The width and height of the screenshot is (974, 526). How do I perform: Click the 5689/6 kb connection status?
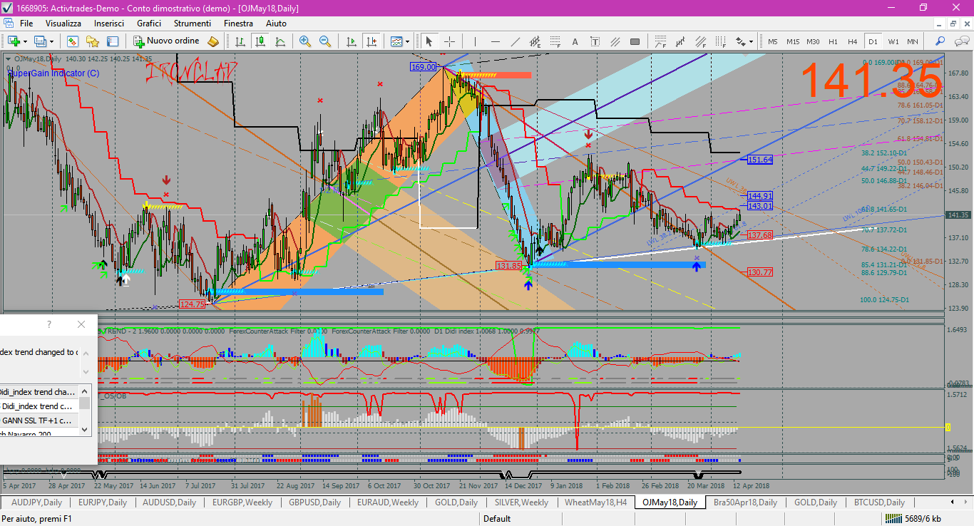[x=913, y=518]
